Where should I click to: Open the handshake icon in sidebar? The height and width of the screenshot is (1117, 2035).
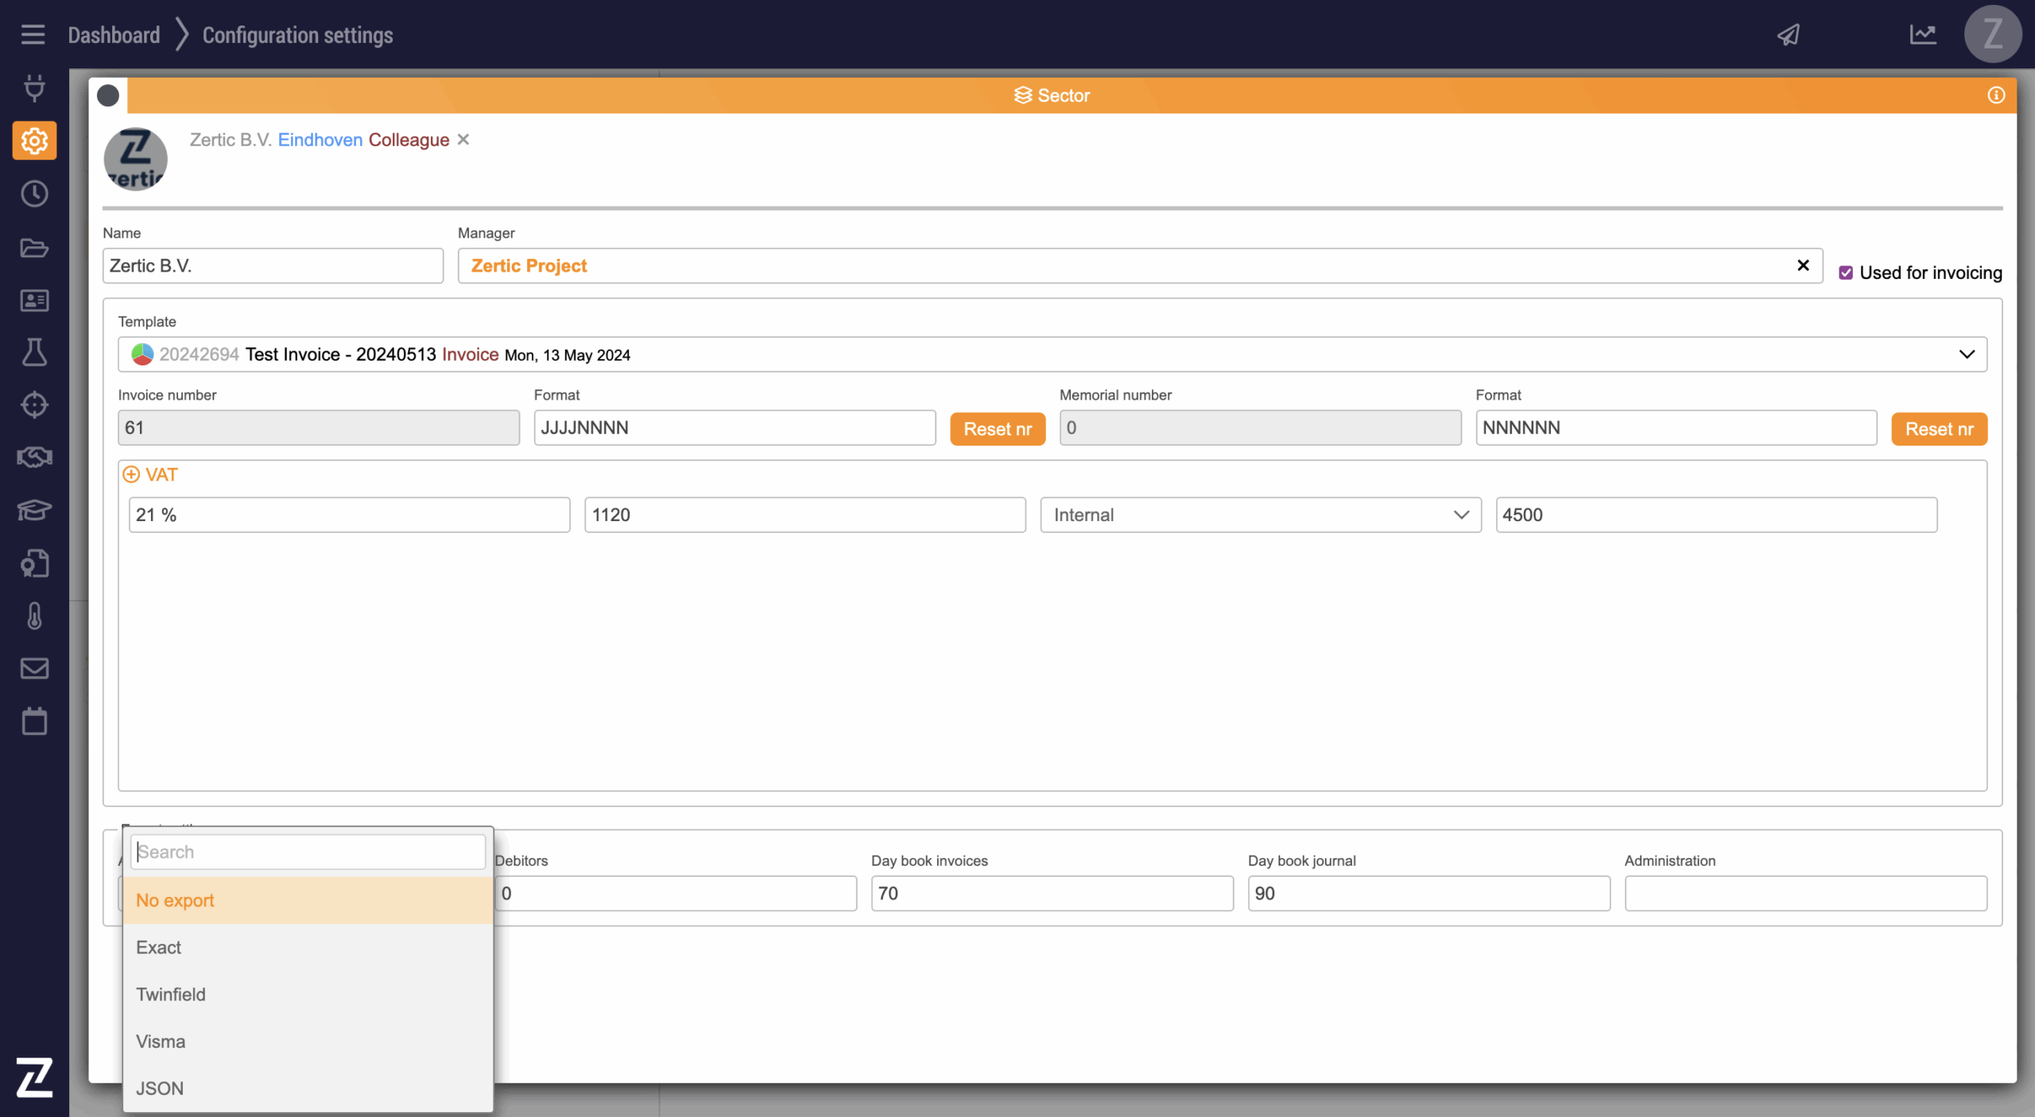click(34, 457)
